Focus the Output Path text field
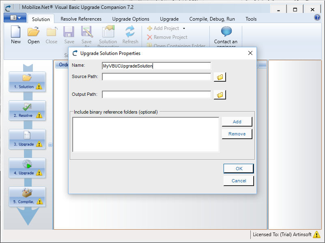The height and width of the screenshot is (243, 325). [x=157, y=95]
